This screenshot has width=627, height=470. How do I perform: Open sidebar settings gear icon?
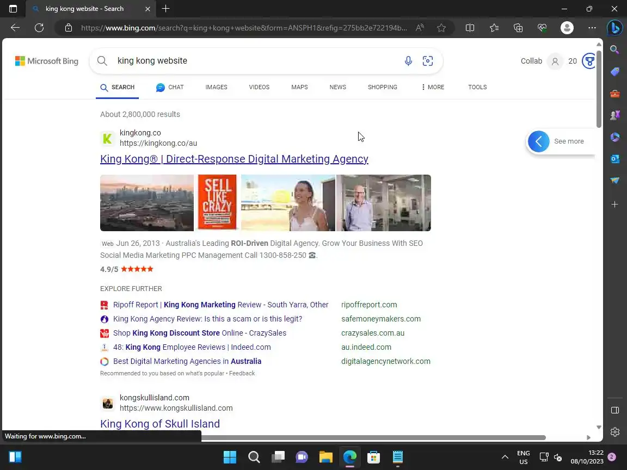coord(615,431)
